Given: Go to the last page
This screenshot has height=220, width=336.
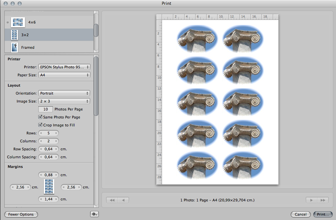Looking at the screenshot, I should pos(323,200).
